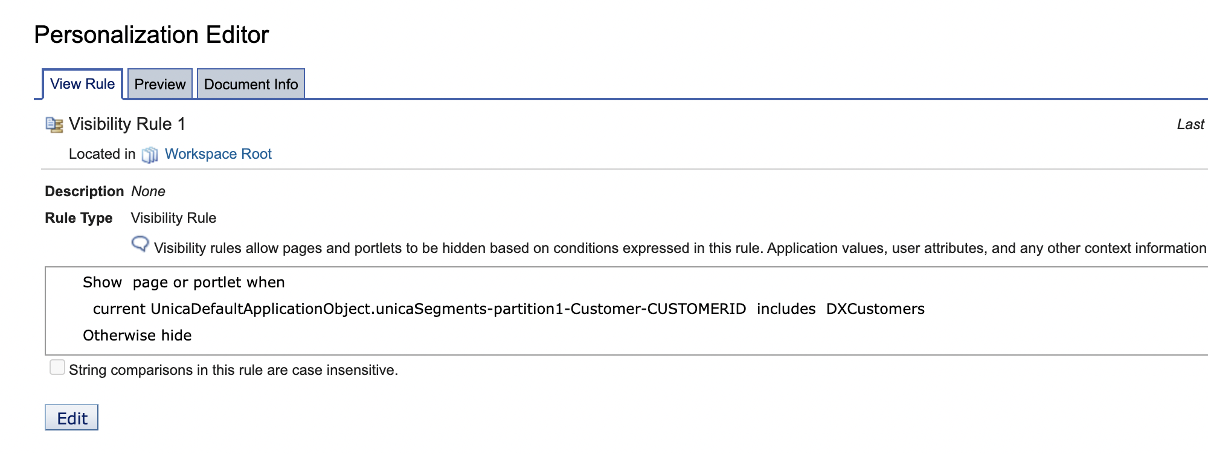Select the icon beside Visibility Rule 1 title
Image resolution: width=1208 pixels, height=454 pixels.
click(54, 124)
